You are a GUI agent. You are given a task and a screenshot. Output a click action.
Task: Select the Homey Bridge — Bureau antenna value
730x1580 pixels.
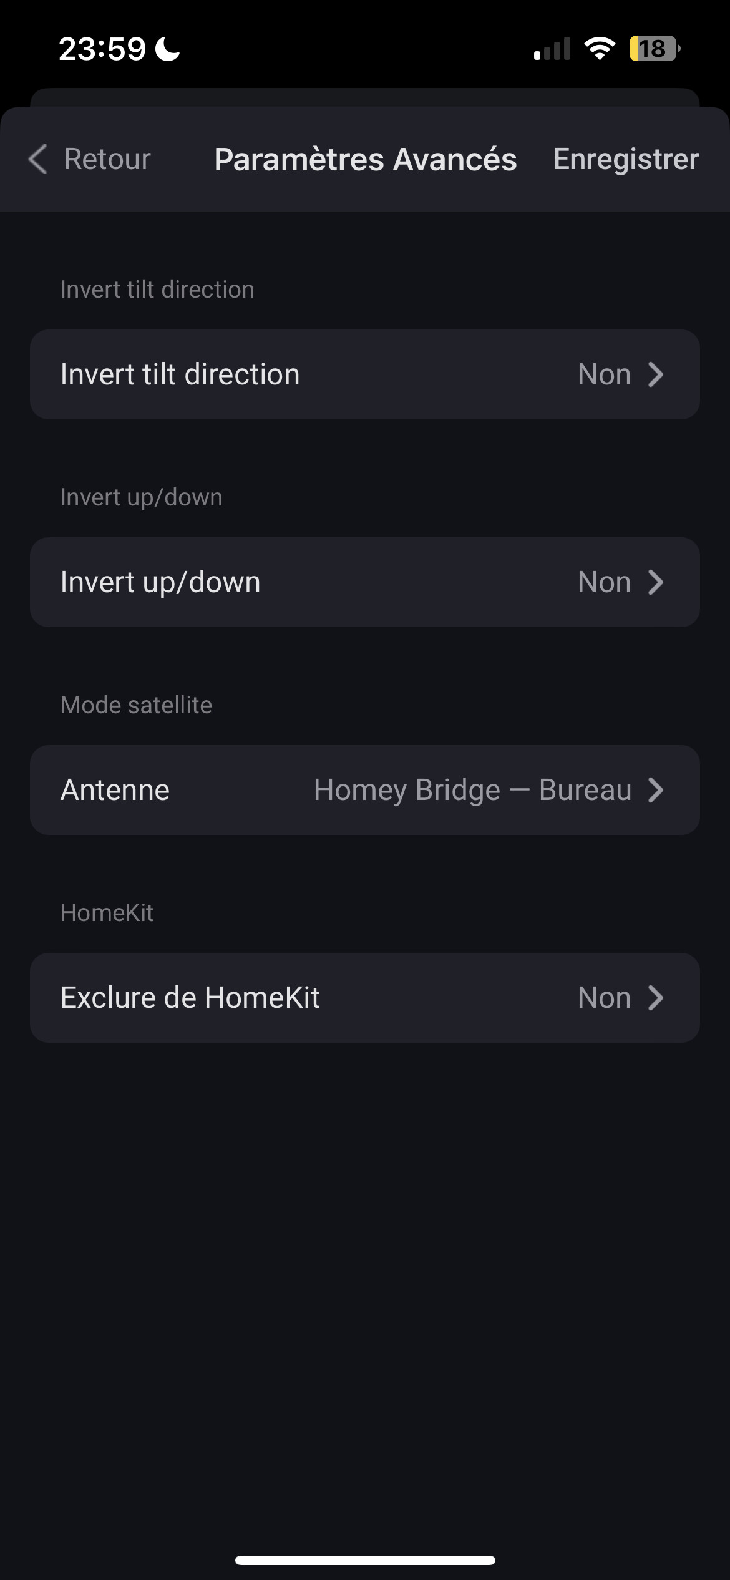coord(472,790)
